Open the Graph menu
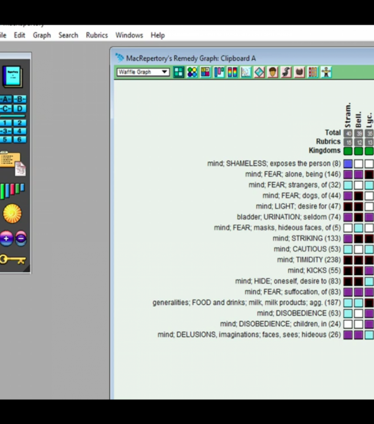 coord(42,35)
